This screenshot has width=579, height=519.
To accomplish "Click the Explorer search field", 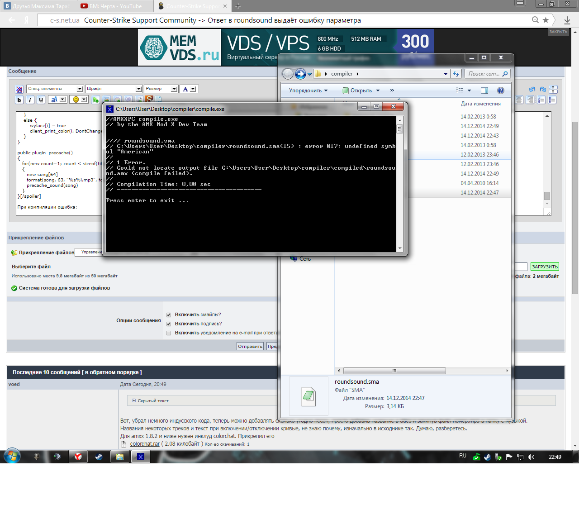I will tap(488, 74).
